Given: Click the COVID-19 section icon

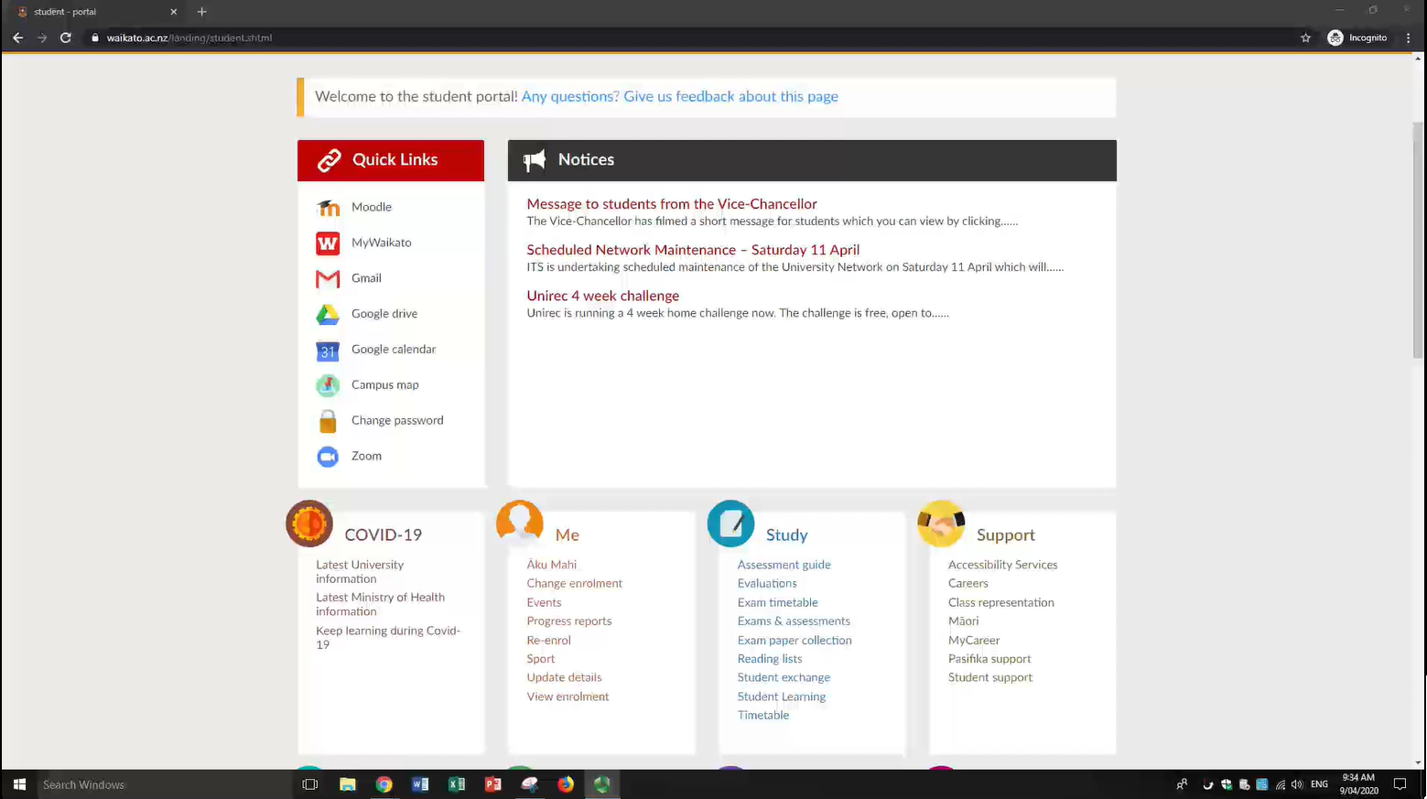Looking at the screenshot, I should [309, 524].
